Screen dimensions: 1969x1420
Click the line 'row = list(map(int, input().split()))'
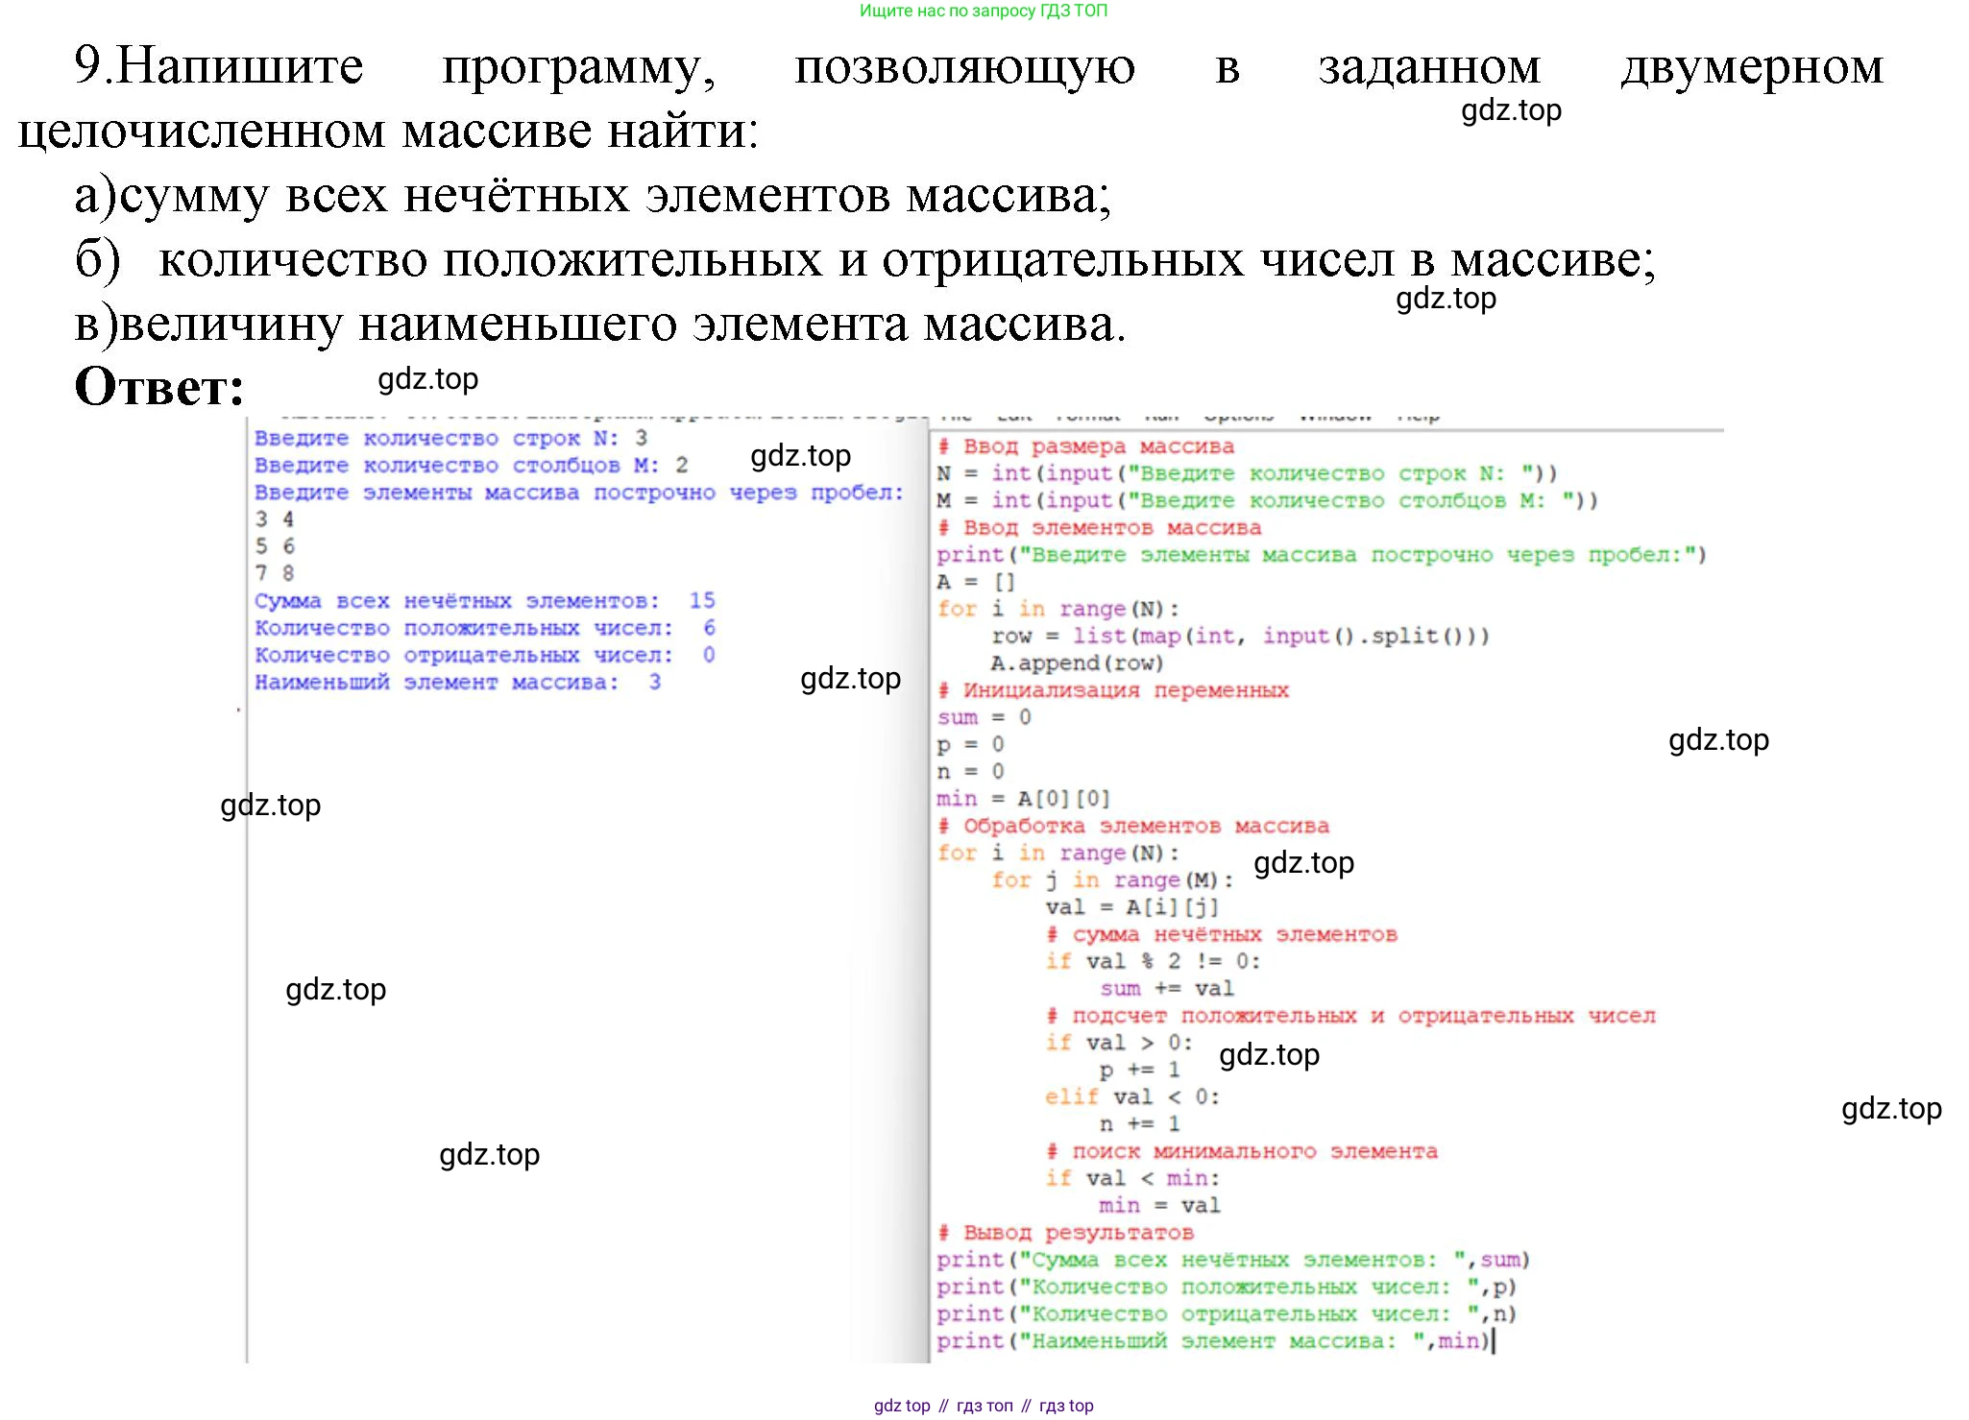pos(1240,636)
